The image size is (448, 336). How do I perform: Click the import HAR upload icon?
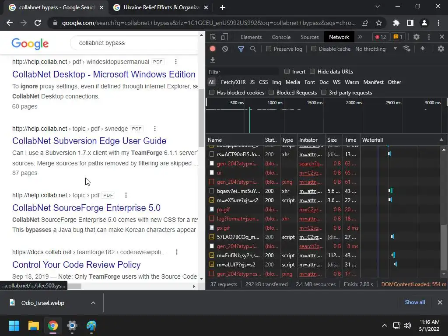point(423,49)
